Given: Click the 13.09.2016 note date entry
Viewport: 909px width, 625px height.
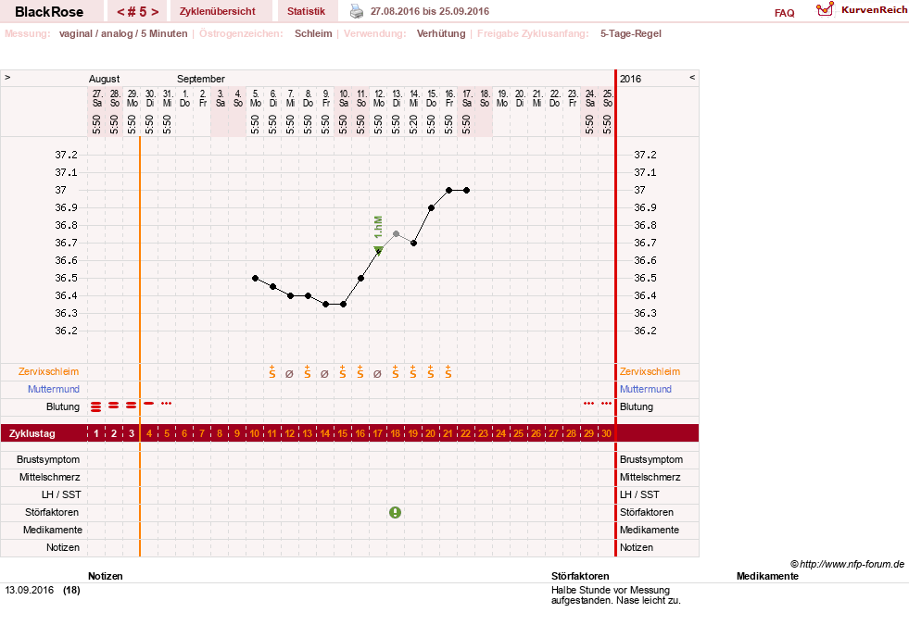Looking at the screenshot, I should pyautogui.click(x=30, y=590).
